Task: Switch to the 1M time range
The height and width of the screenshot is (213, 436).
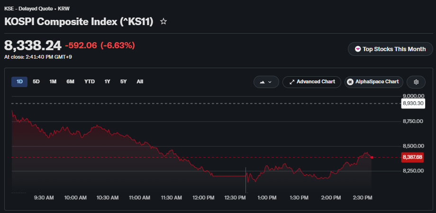Action: coord(53,81)
